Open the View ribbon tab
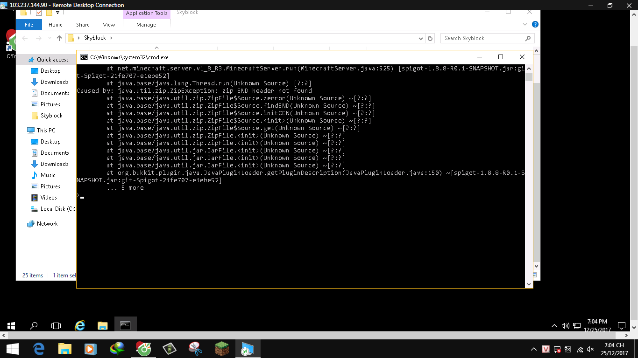 coord(109,25)
